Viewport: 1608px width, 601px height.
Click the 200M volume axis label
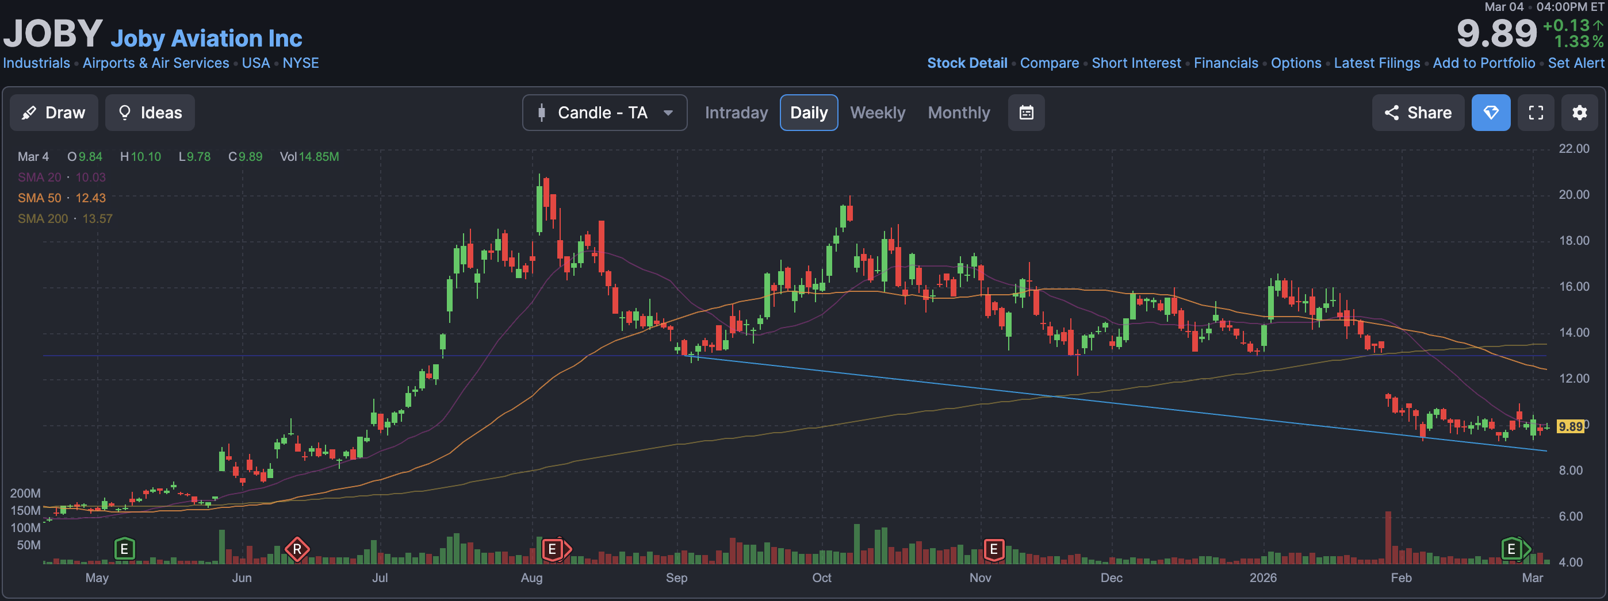[25, 493]
